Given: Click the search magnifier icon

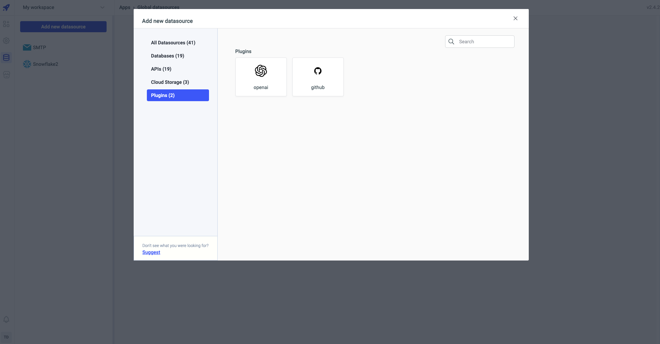Looking at the screenshot, I should coord(451,42).
